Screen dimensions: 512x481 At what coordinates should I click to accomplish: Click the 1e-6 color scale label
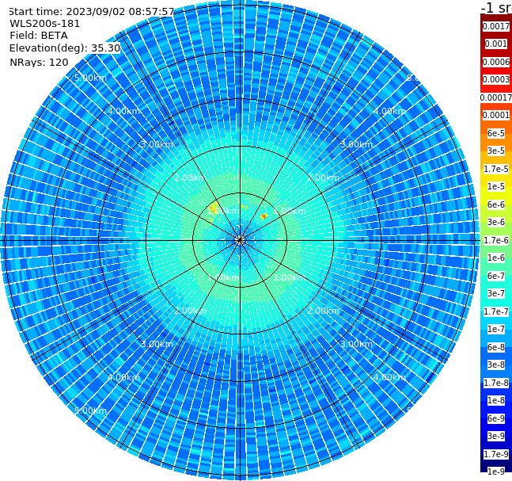pos(496,258)
